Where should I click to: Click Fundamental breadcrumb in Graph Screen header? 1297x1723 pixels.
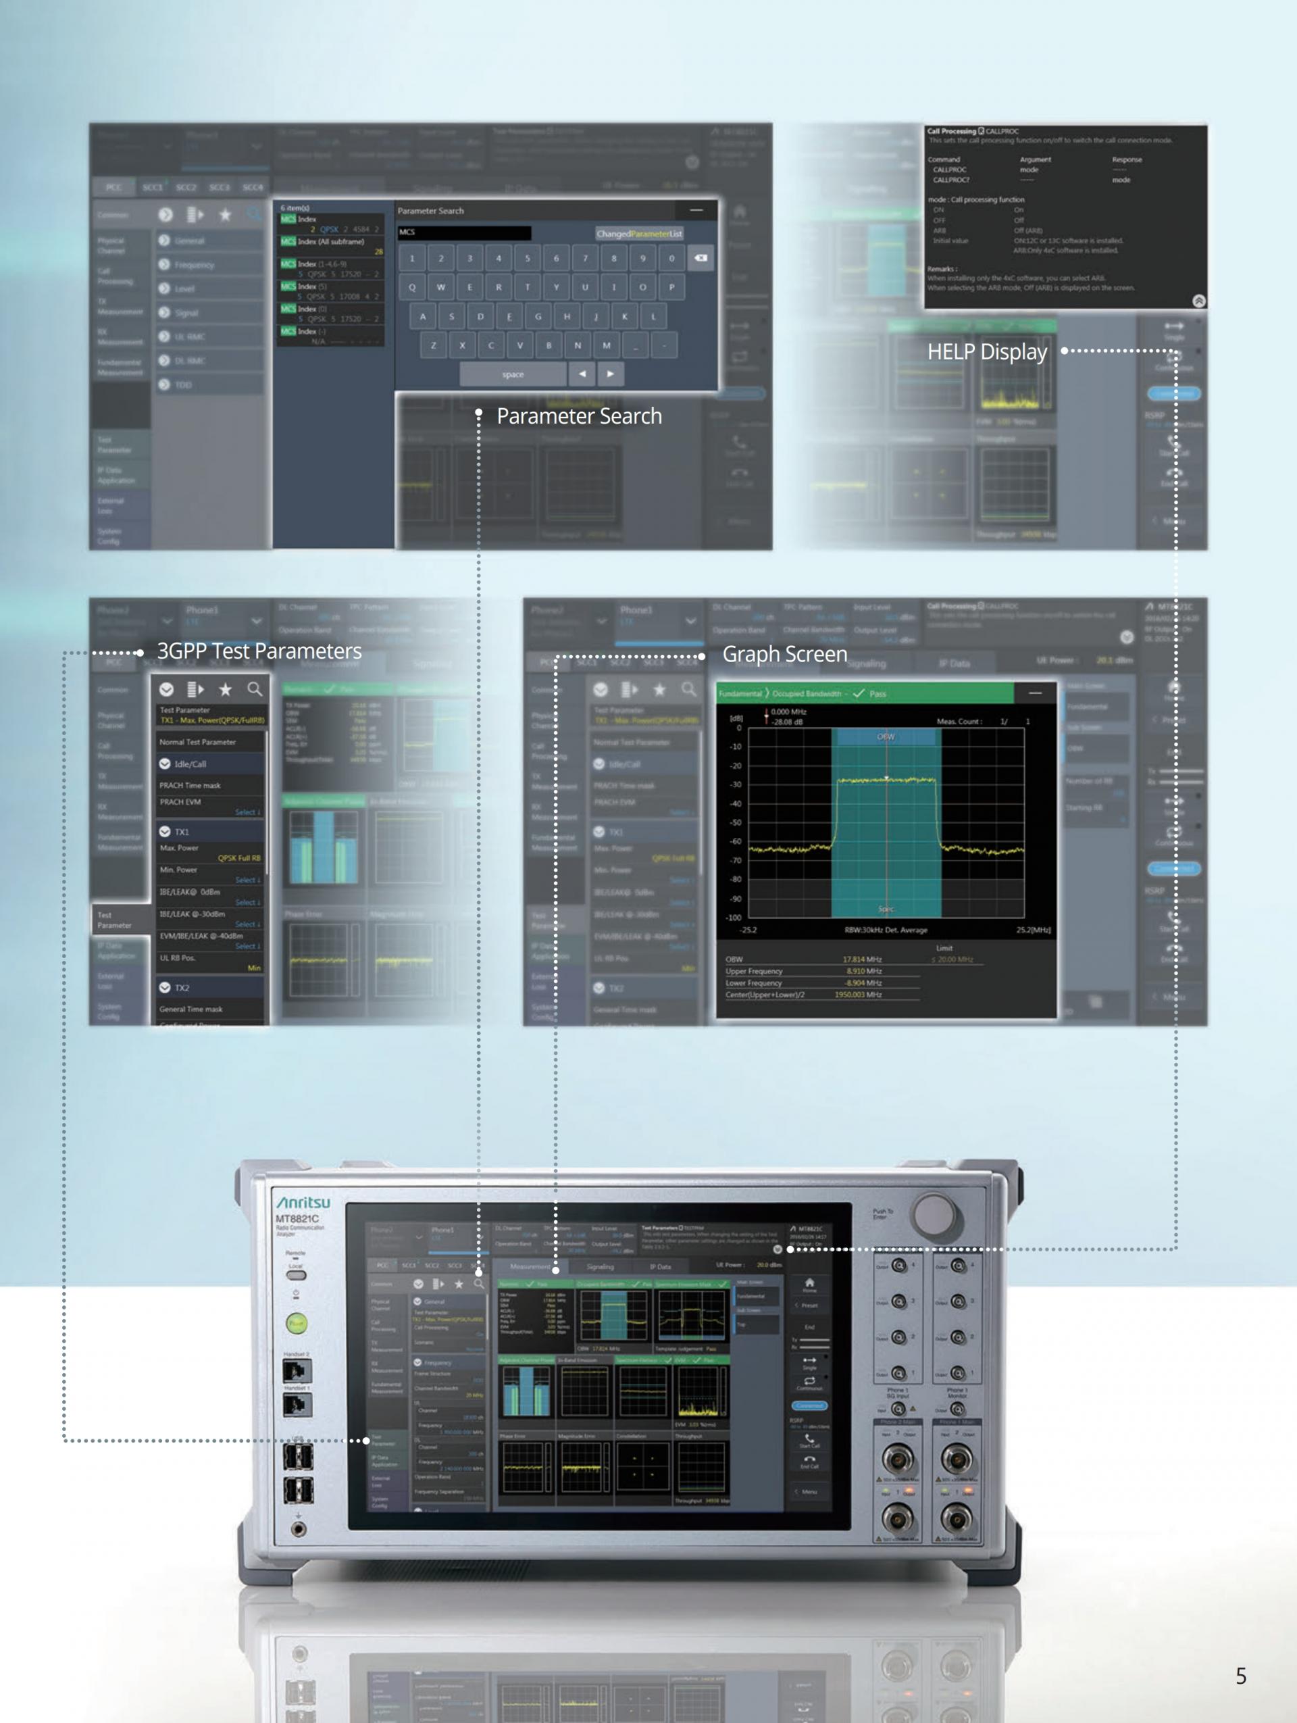click(740, 693)
